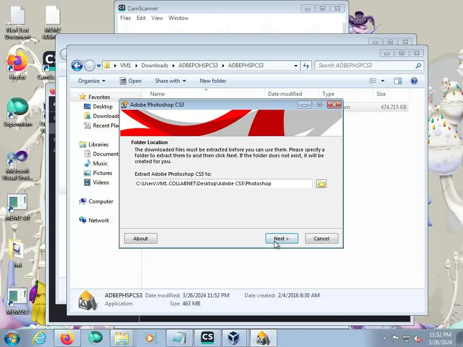Open Explorer help
Viewport: 463px width, 347px height.
[414, 81]
